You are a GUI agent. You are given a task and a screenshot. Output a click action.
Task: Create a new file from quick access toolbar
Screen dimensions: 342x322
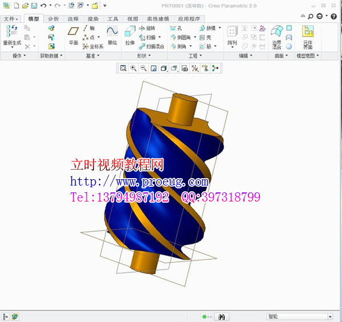click(17, 6)
